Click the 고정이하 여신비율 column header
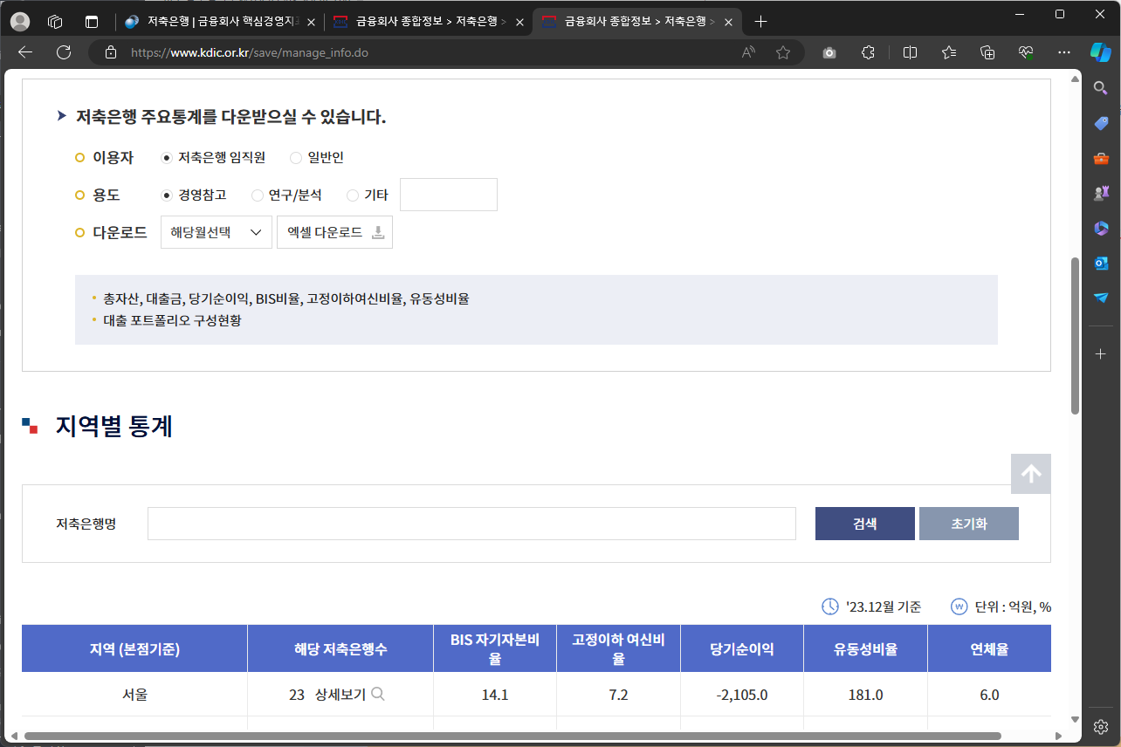 (618, 648)
